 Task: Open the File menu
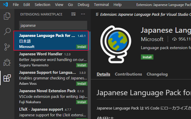pyautogui.click(x=16, y=5)
